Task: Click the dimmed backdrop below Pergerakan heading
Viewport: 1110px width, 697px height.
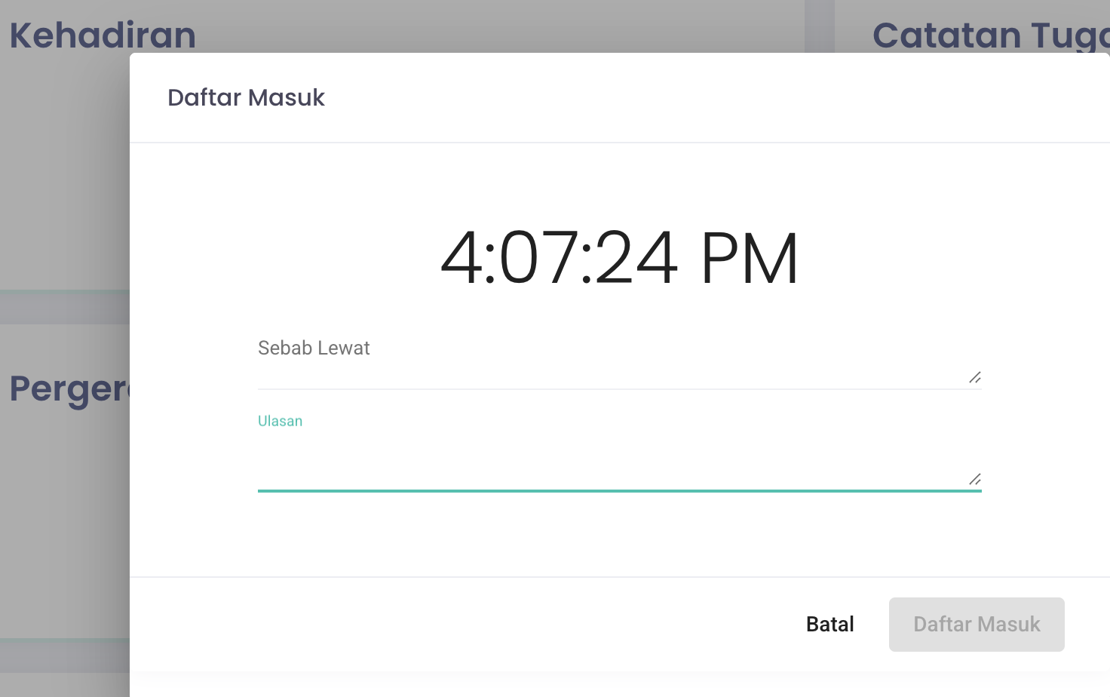Action: click(x=64, y=528)
